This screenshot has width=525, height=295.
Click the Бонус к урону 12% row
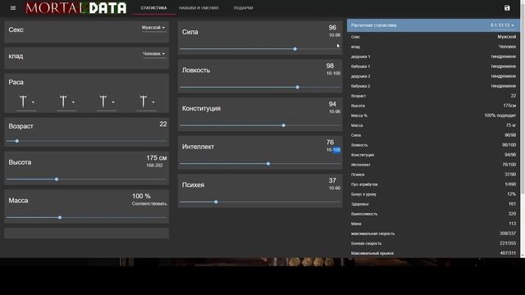click(x=433, y=194)
